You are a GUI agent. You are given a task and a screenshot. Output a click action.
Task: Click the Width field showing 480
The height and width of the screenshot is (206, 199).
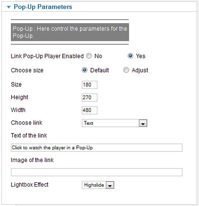(x=90, y=110)
